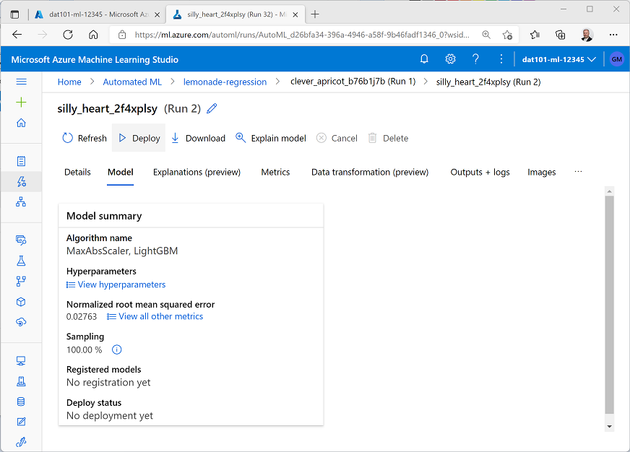Screen dimensions: 630x452
Task: Open the settings gear in header
Action: (450, 59)
